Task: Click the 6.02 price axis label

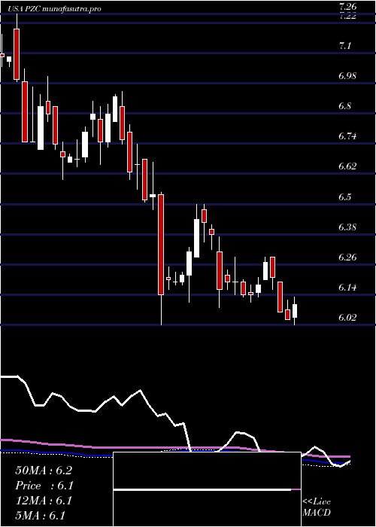Action: (x=347, y=318)
